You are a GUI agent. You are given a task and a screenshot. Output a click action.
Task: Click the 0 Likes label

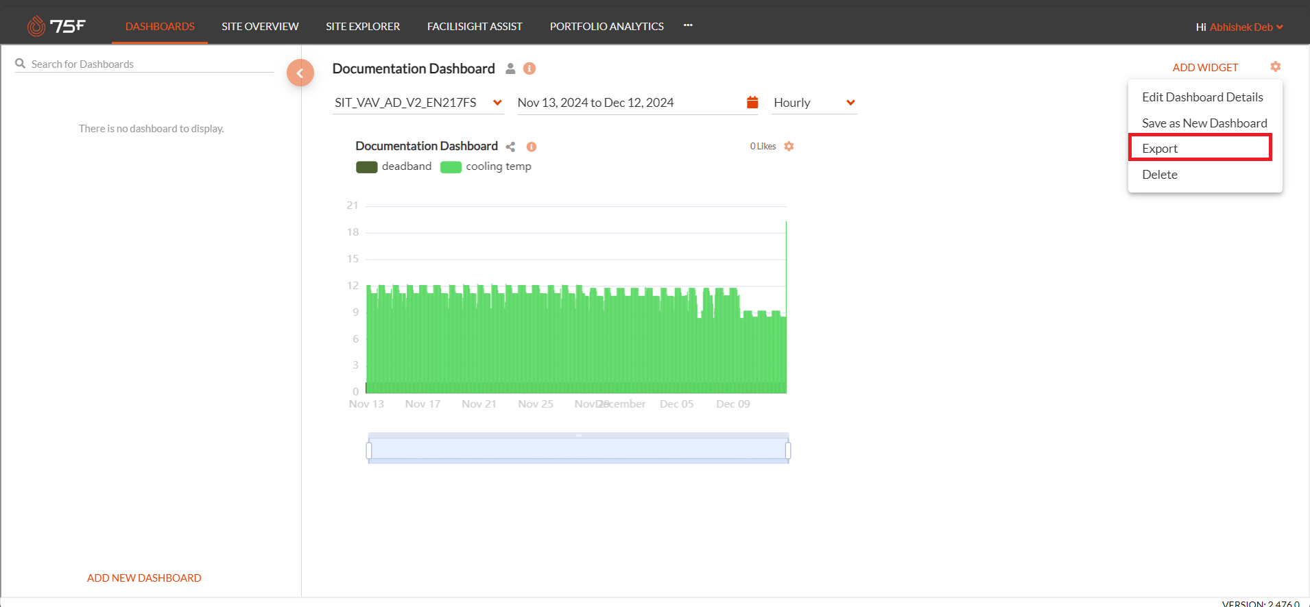763,146
